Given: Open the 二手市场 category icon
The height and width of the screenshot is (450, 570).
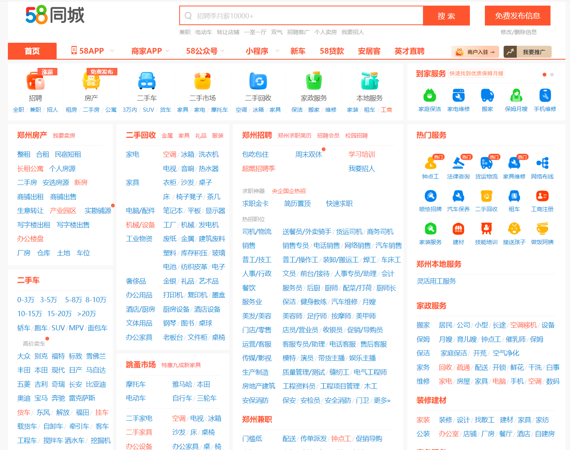Looking at the screenshot, I should pyautogui.click(x=202, y=81).
